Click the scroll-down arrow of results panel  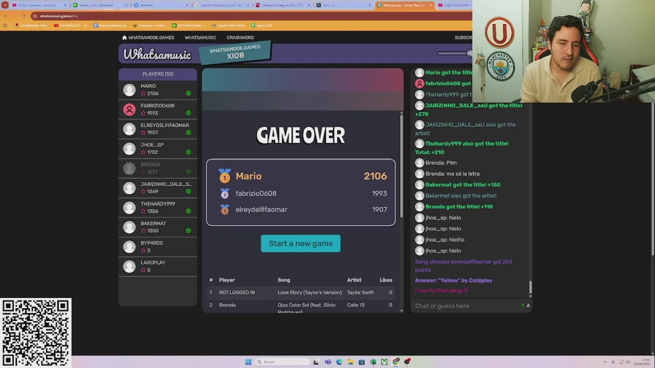click(401, 311)
